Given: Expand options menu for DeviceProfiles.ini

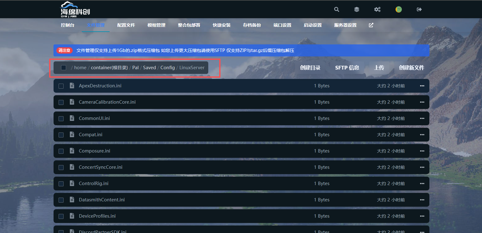Looking at the screenshot, I should tap(422, 216).
